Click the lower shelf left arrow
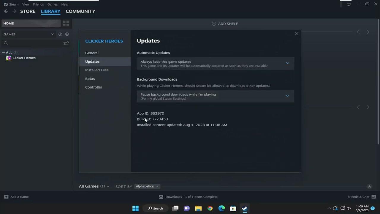 pos(358,107)
